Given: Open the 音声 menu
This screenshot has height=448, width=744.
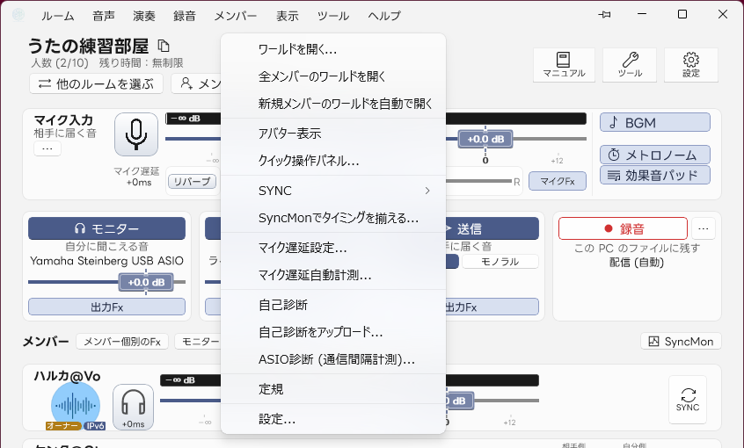Looking at the screenshot, I should (104, 16).
